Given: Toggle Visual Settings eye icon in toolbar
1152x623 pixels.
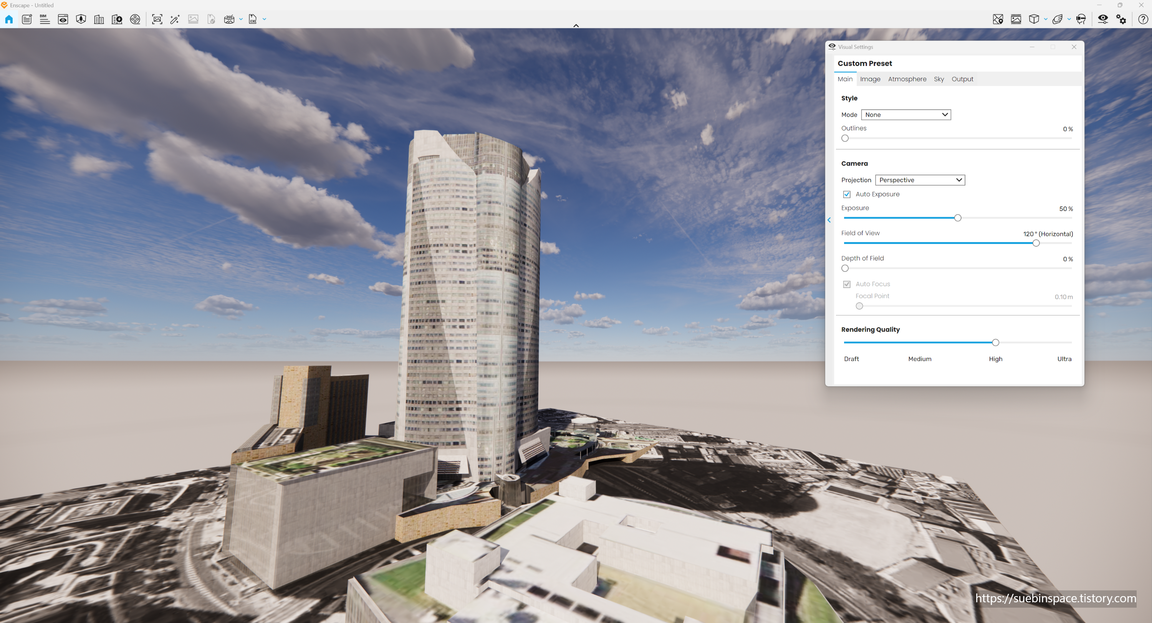Looking at the screenshot, I should click(x=1103, y=19).
